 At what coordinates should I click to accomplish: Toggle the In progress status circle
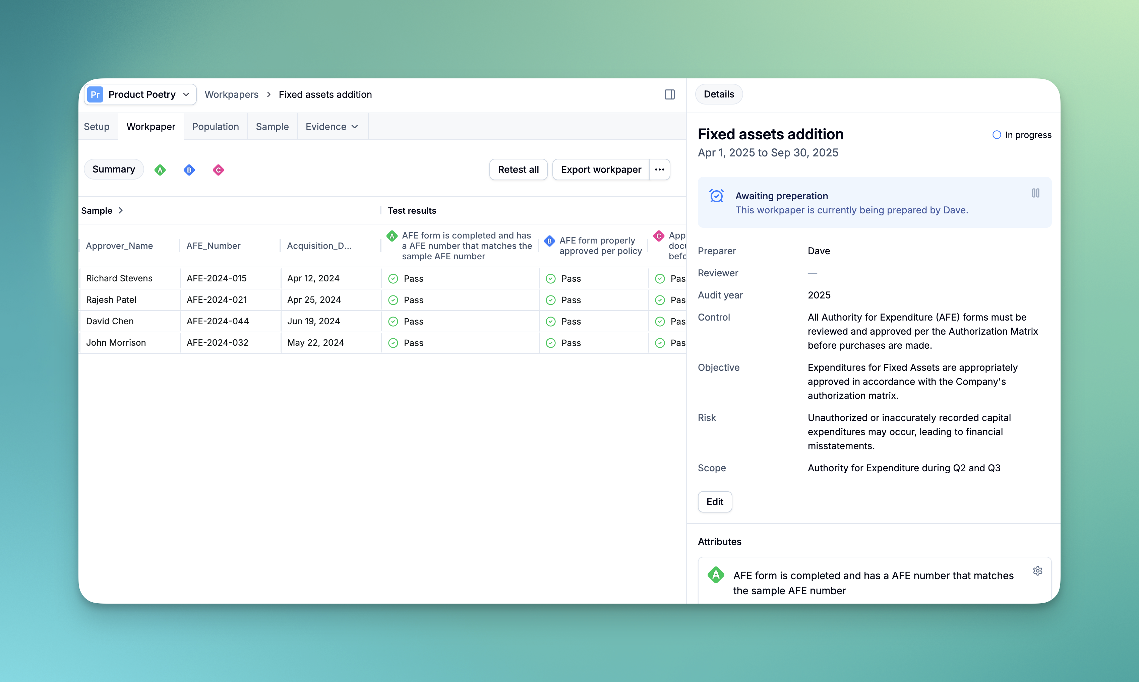(x=997, y=135)
